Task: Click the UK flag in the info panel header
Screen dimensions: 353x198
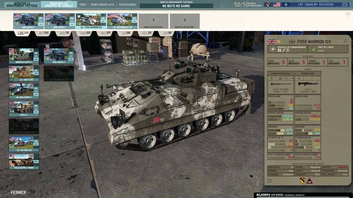Action: point(272,42)
